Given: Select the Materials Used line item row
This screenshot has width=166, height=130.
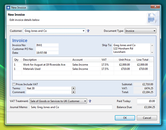Looking at the screenshot, I should tap(83, 69).
